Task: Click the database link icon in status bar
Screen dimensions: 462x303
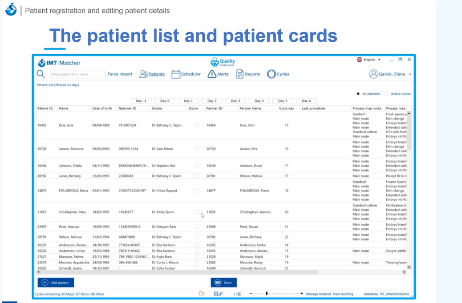Action: point(218,294)
